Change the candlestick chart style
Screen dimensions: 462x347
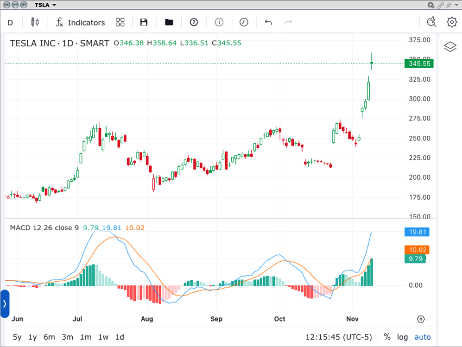point(35,22)
